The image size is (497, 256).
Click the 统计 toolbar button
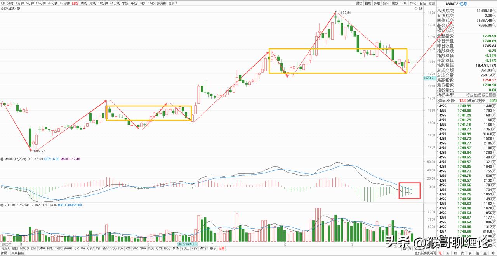[386, 3]
